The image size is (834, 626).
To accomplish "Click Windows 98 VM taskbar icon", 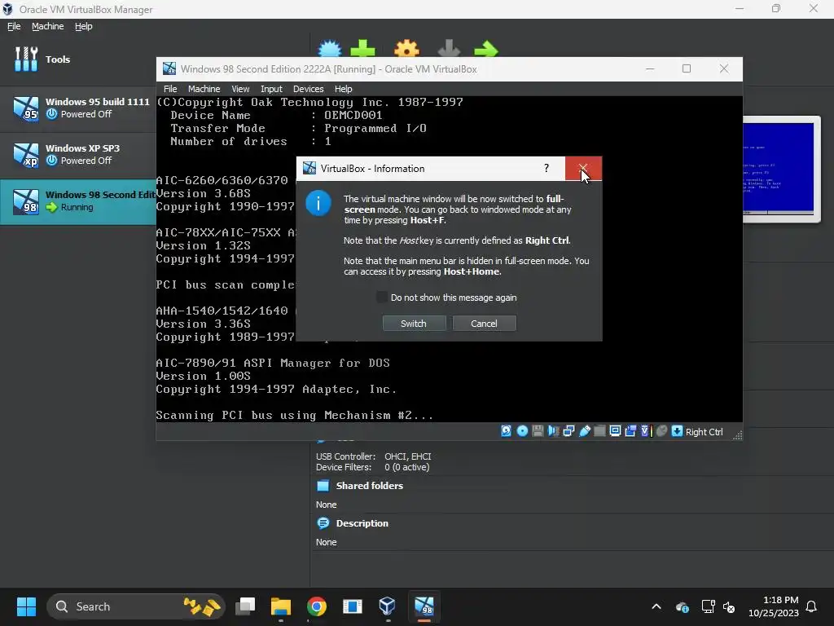I will click(424, 606).
